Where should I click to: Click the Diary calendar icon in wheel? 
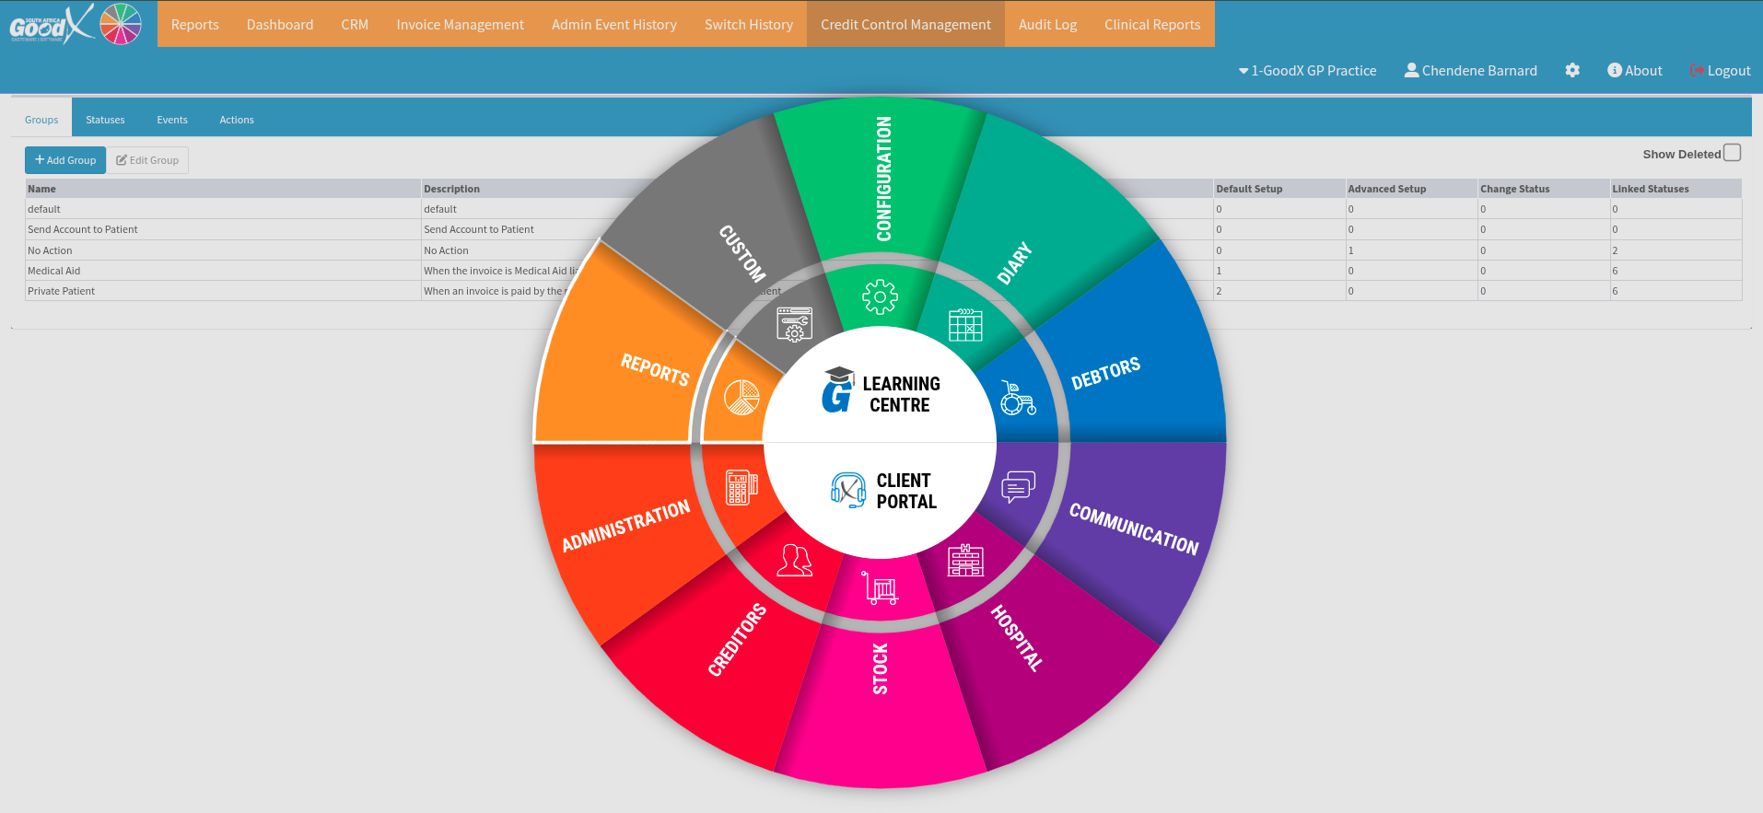tap(965, 325)
